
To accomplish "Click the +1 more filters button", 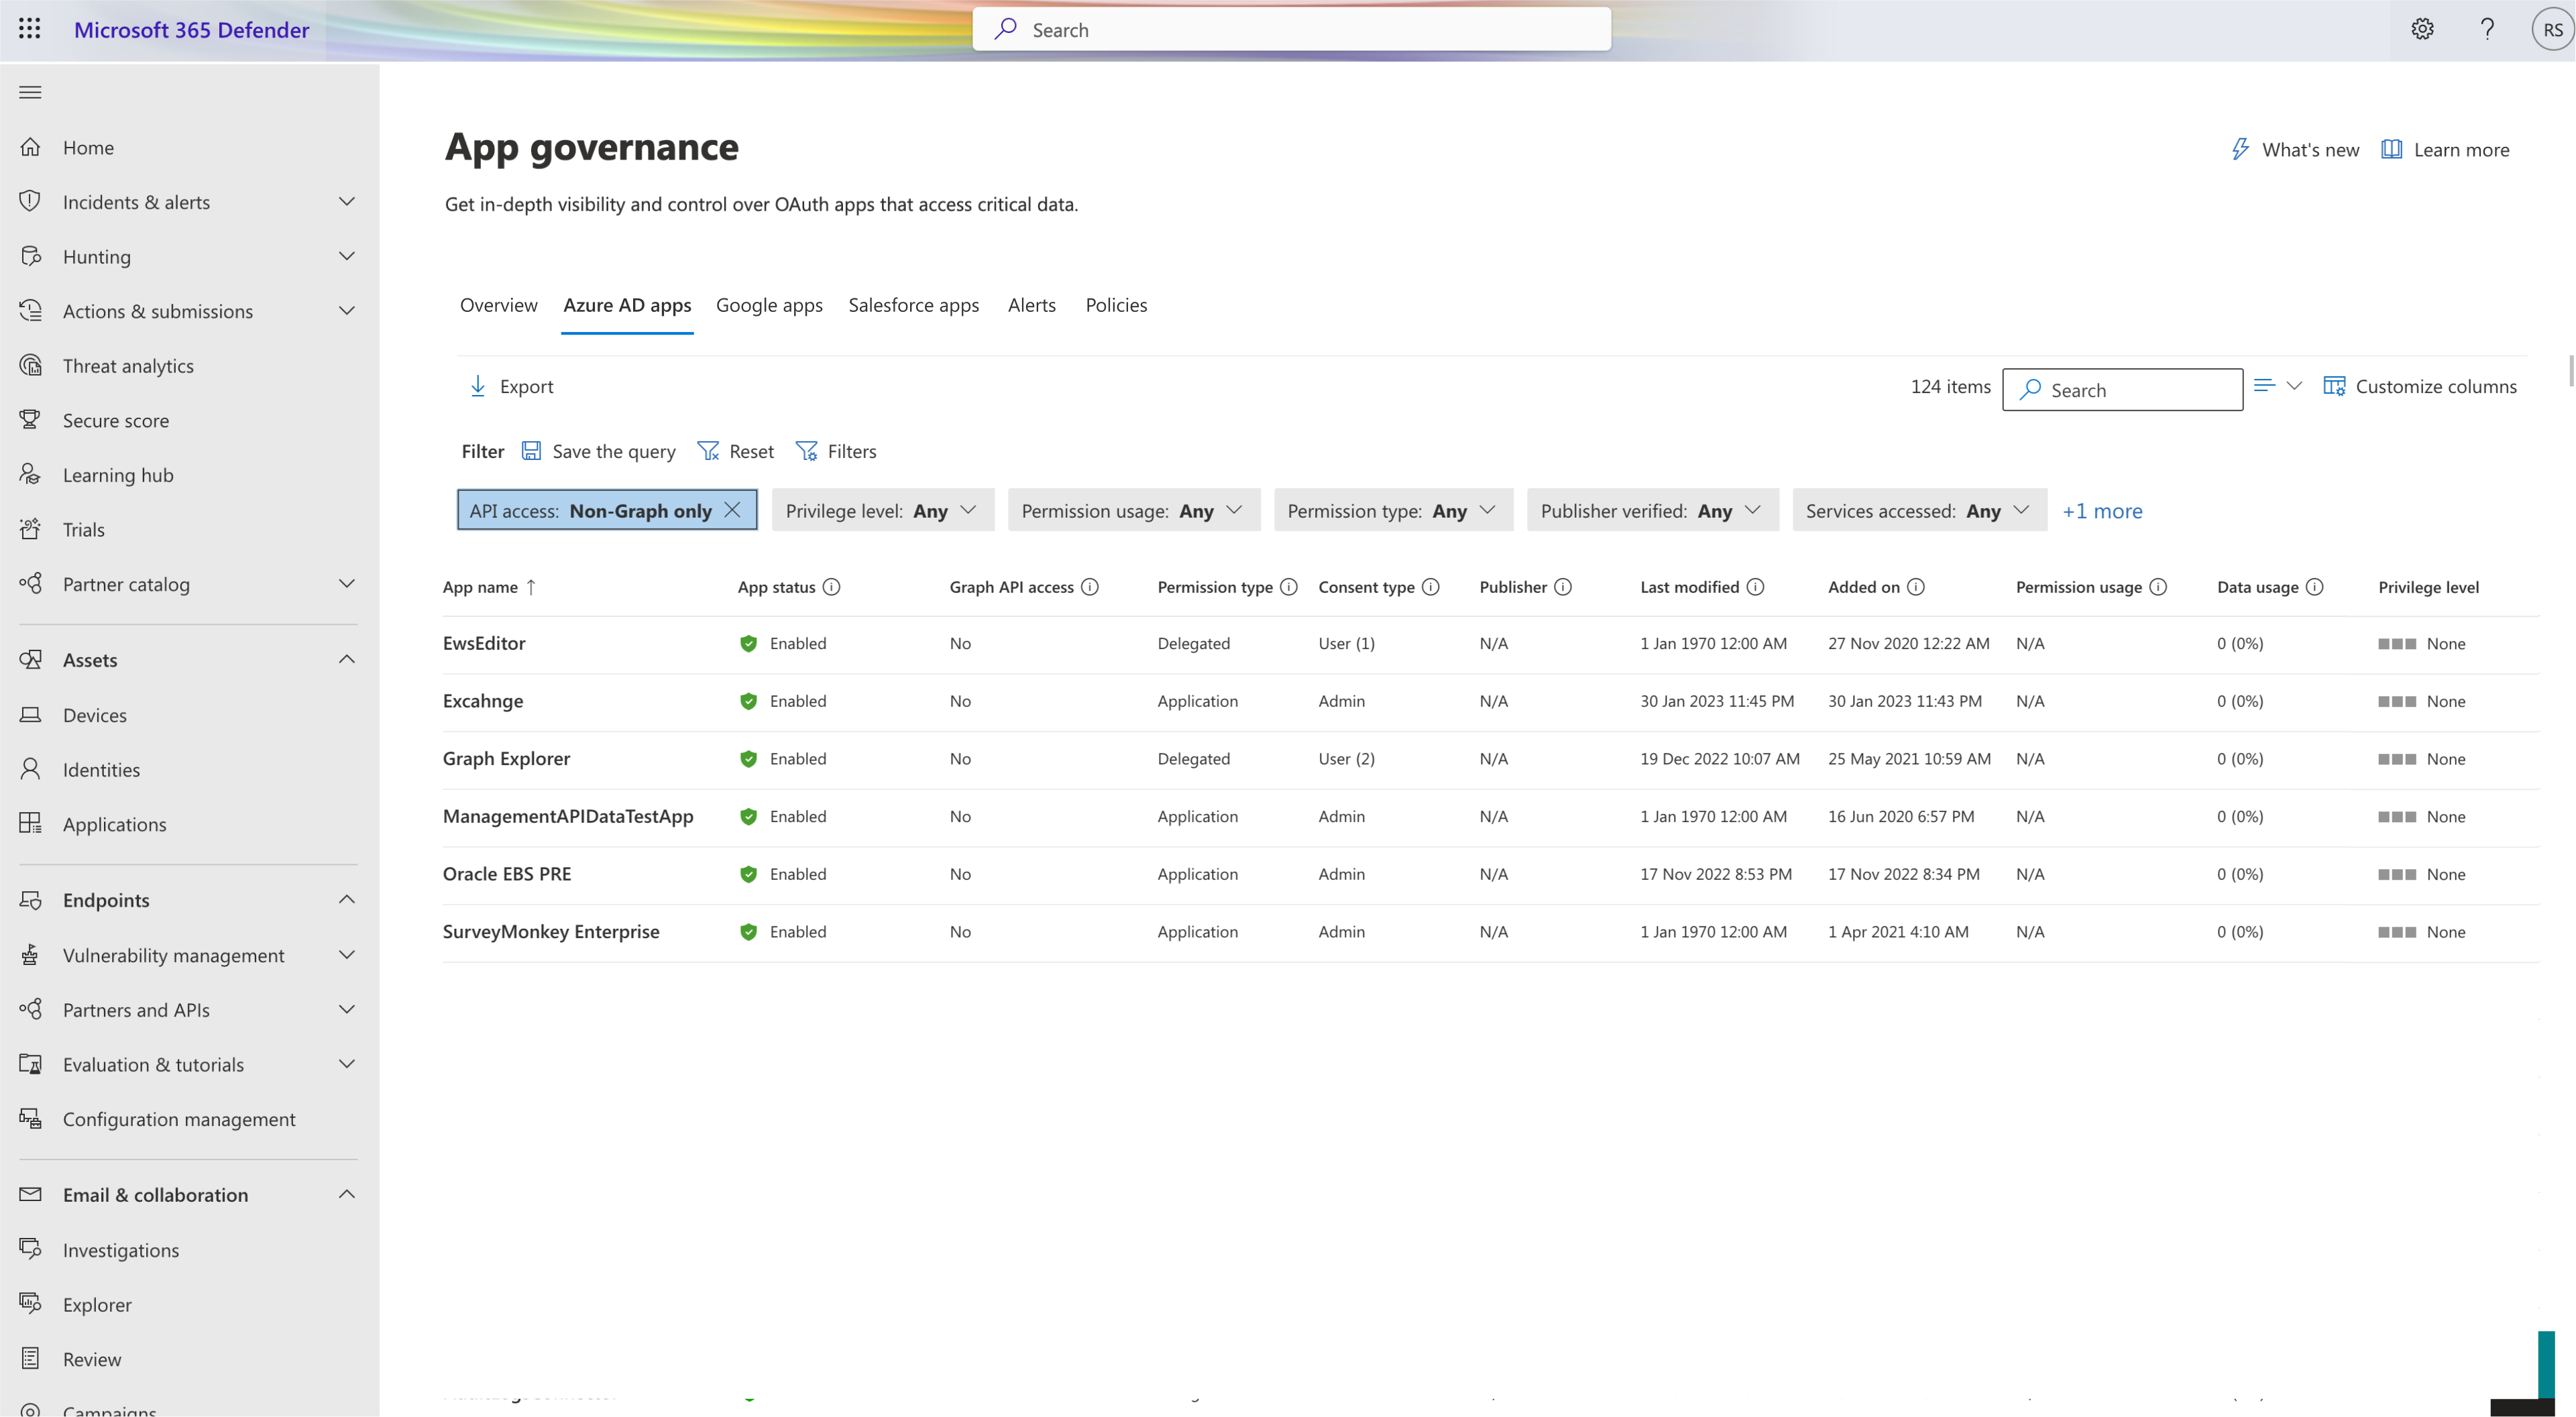I will point(2101,508).
